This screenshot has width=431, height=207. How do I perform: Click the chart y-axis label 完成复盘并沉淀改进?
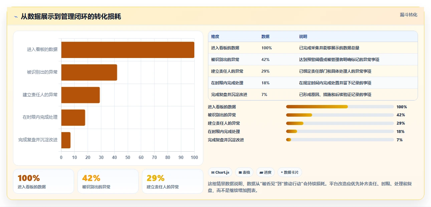[38, 140]
